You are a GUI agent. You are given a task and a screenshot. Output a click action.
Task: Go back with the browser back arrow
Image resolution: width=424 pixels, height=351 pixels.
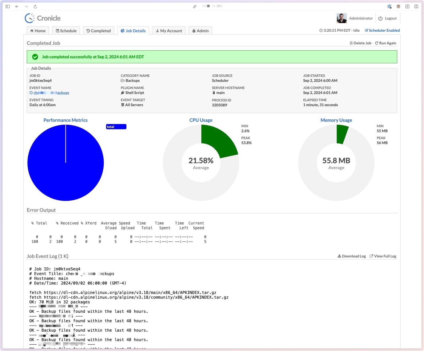coord(17,7)
